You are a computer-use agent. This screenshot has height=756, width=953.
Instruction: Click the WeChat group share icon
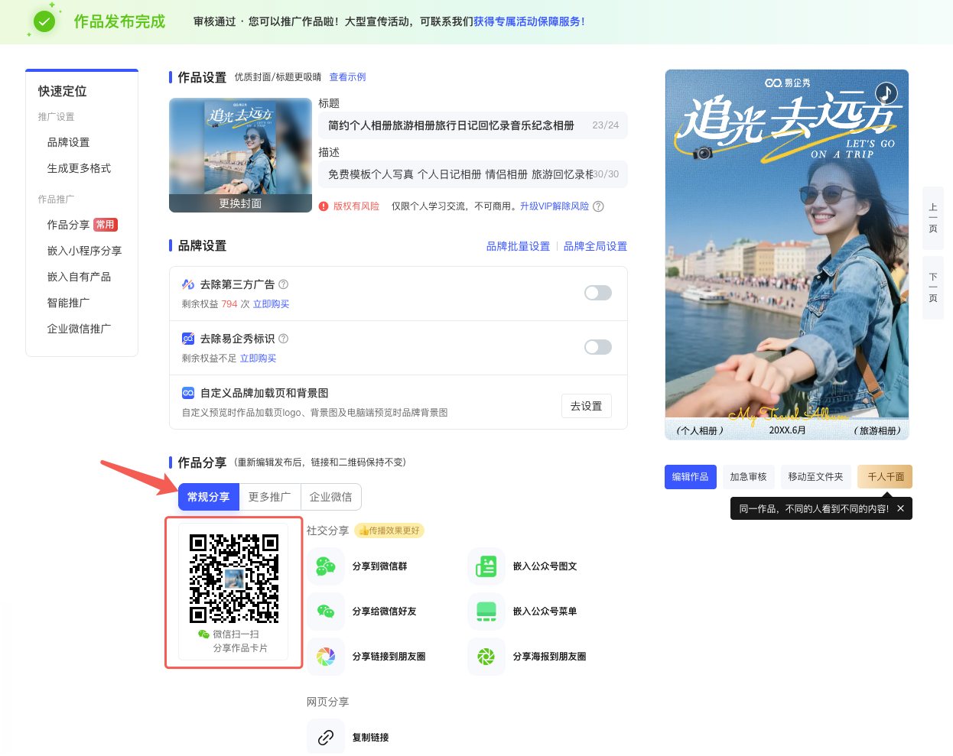326,566
